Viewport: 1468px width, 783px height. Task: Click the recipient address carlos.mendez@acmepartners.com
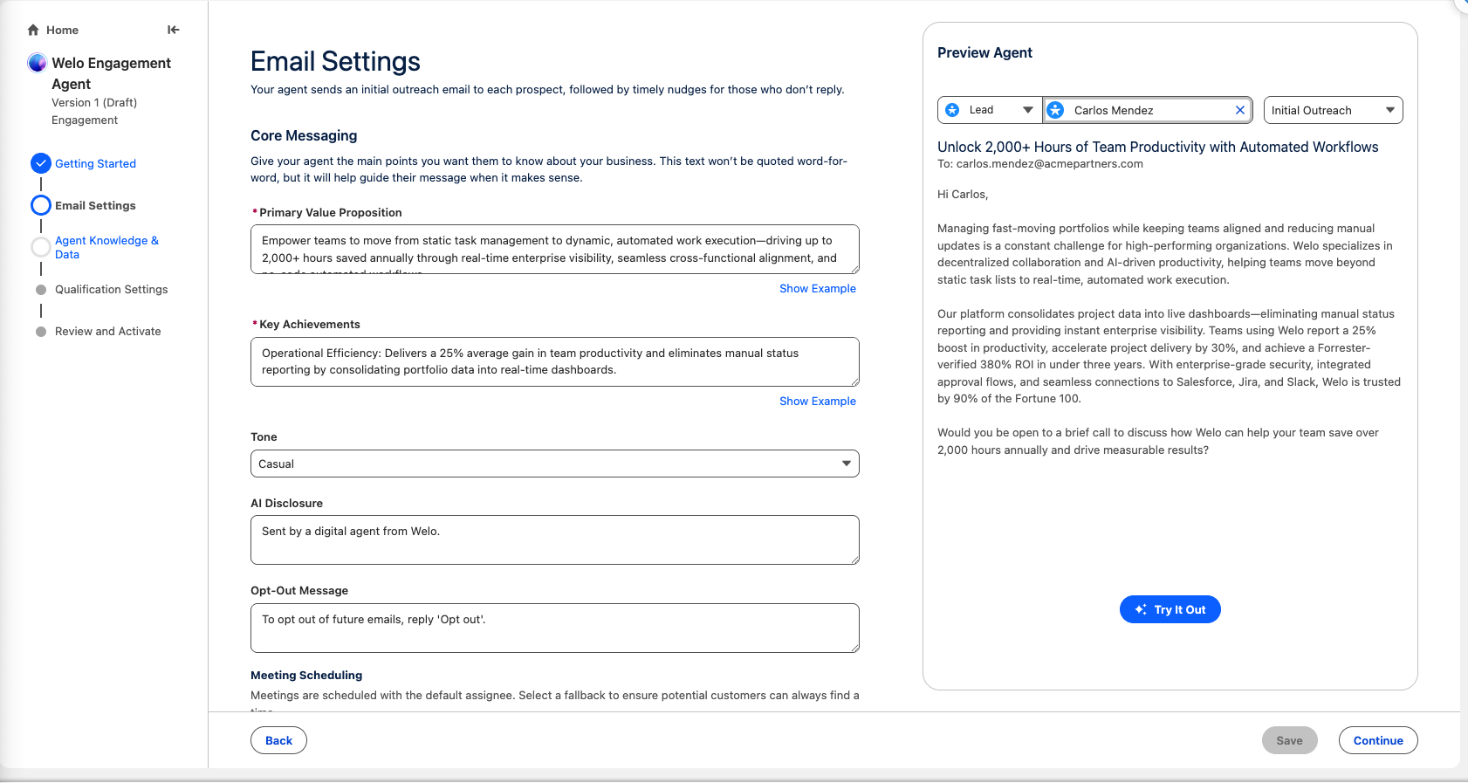click(x=1049, y=164)
